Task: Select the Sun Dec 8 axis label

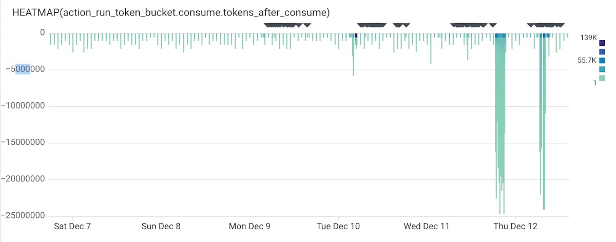Action: (161, 226)
